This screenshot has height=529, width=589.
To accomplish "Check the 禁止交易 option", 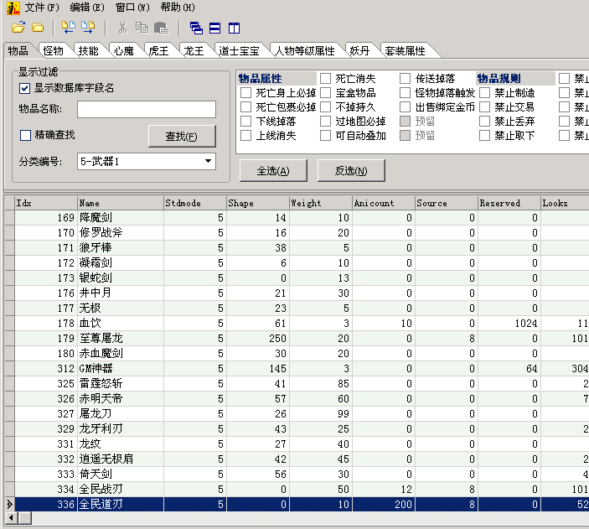I will point(485,107).
